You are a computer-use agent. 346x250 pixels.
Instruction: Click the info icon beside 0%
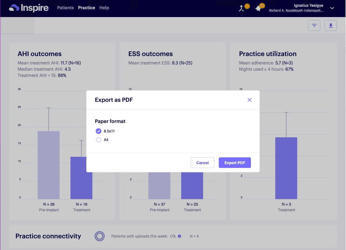coord(179,236)
